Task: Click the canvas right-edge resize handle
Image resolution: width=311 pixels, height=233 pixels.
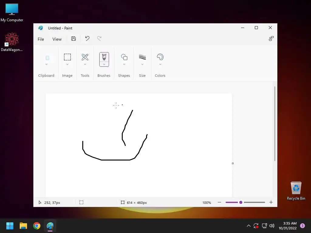Action: click(233, 163)
